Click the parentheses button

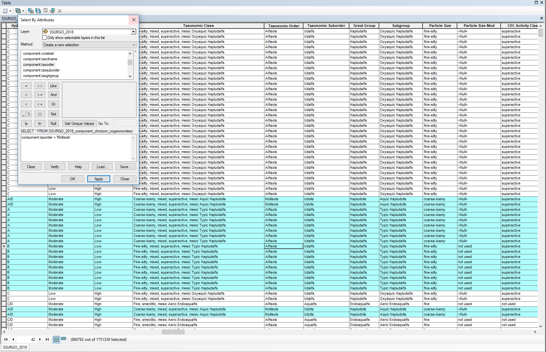40,114
